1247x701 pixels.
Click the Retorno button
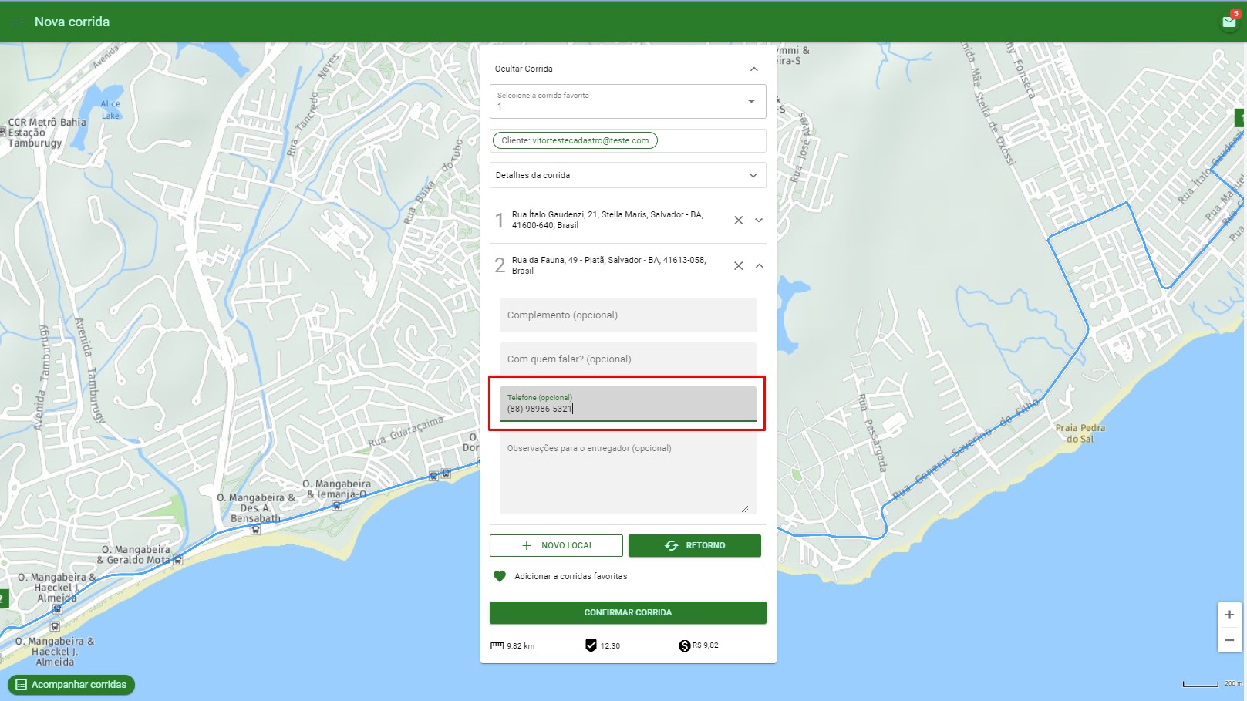tap(695, 545)
